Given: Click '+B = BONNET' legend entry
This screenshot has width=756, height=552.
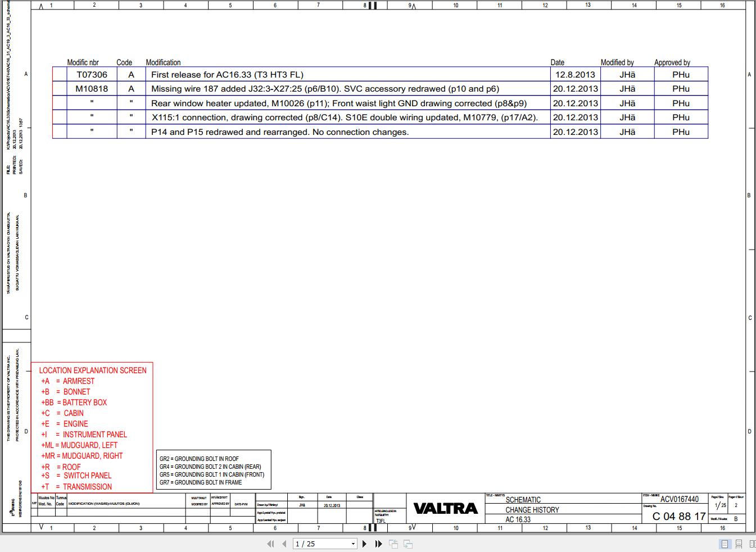Looking at the screenshot, I should pos(65,392).
